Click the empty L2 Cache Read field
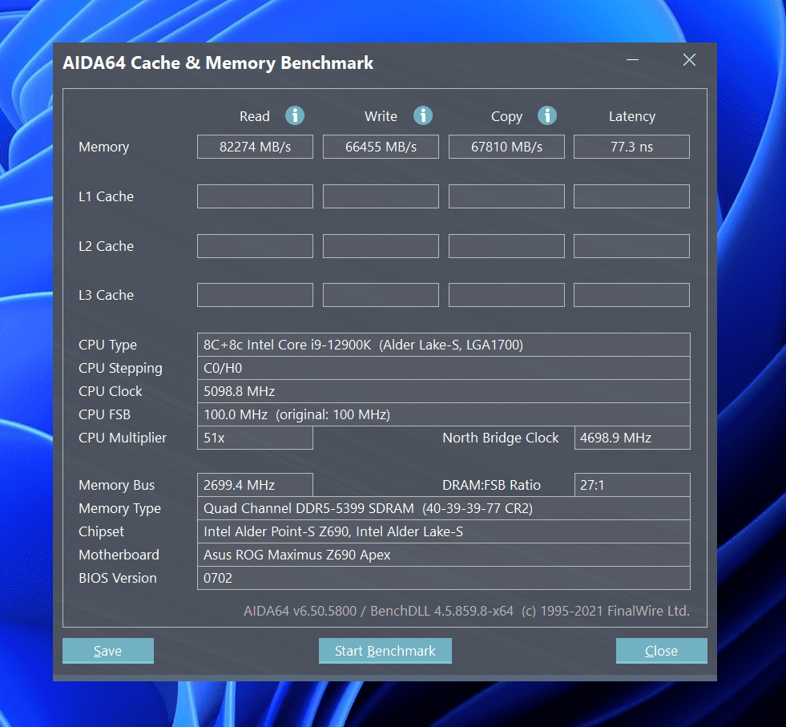Image resolution: width=786 pixels, height=727 pixels. (255, 246)
